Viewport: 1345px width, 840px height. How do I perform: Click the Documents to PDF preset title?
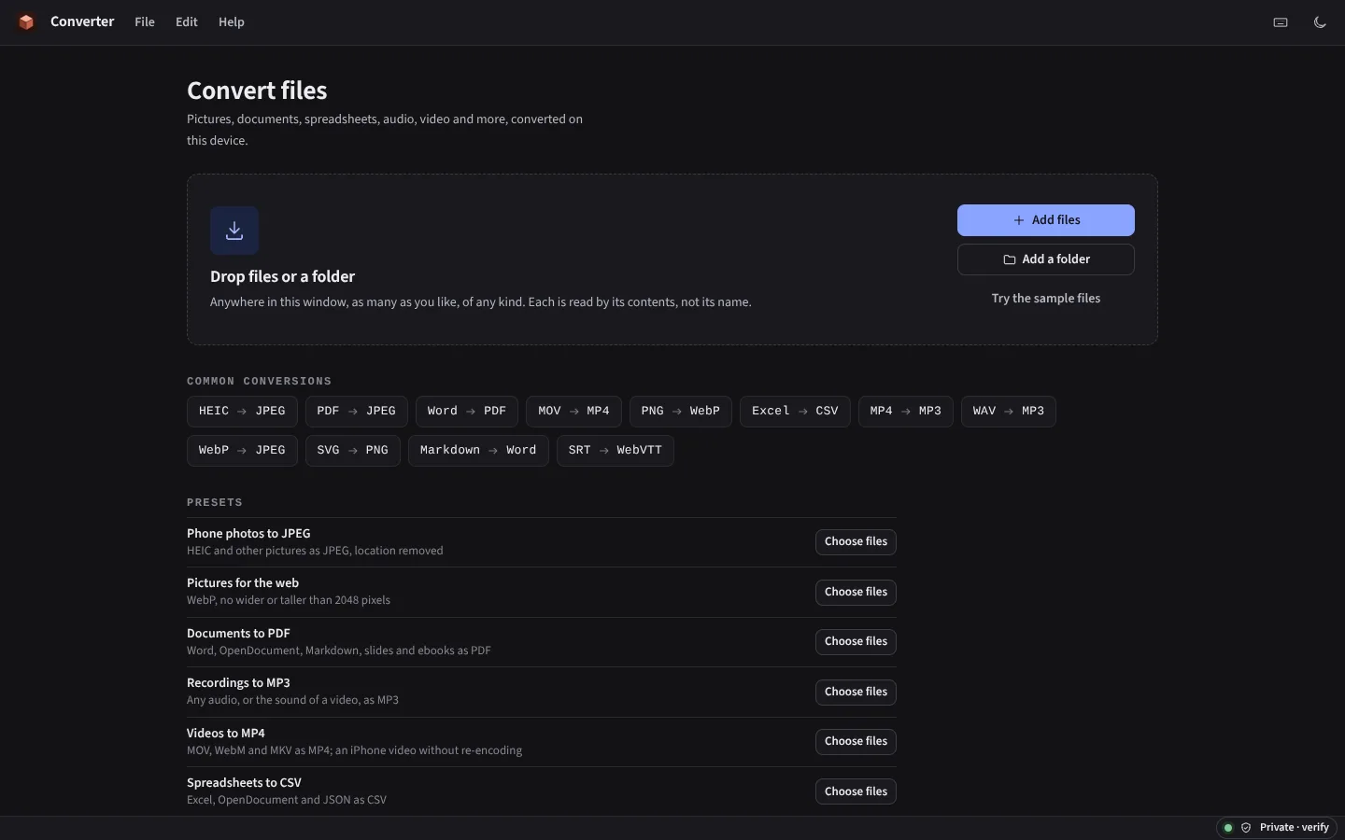pos(238,634)
